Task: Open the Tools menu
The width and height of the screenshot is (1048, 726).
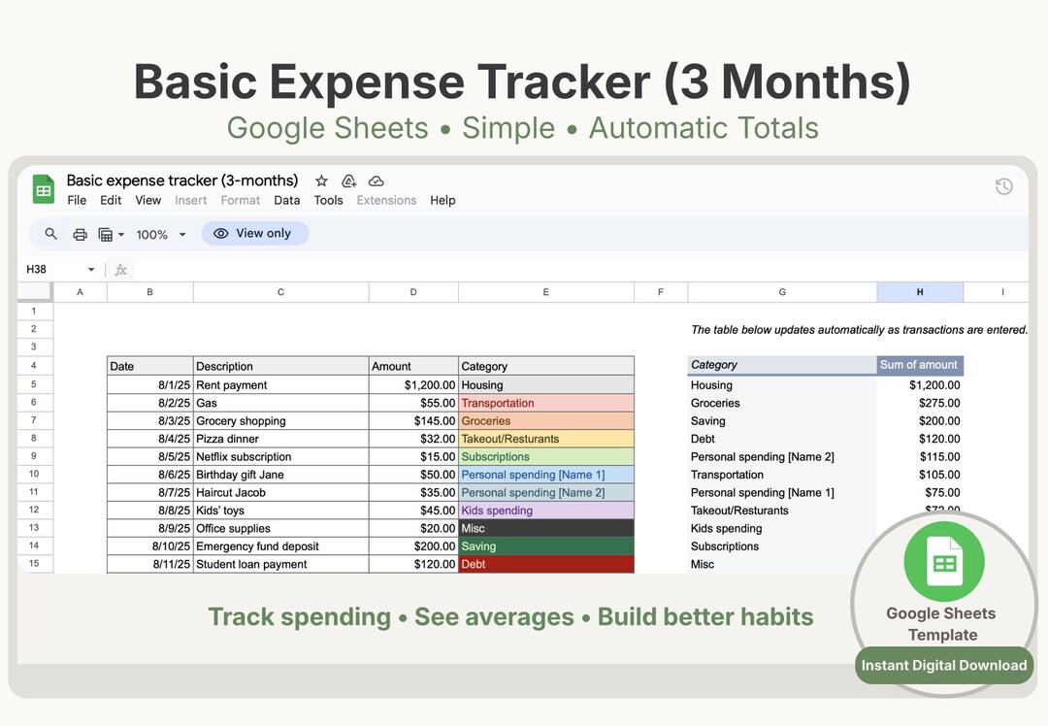Action: (328, 201)
